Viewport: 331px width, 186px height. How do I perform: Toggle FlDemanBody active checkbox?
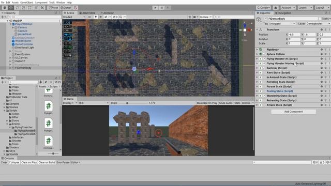coord(265,19)
